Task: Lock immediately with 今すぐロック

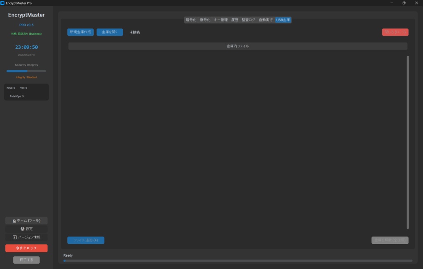Action: [26, 248]
